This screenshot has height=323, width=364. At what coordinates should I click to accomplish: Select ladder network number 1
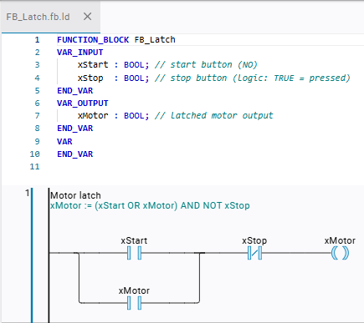tap(28, 193)
